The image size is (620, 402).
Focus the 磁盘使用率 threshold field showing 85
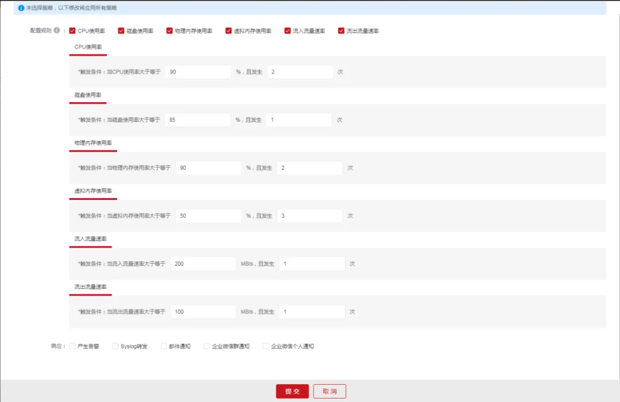(x=197, y=120)
